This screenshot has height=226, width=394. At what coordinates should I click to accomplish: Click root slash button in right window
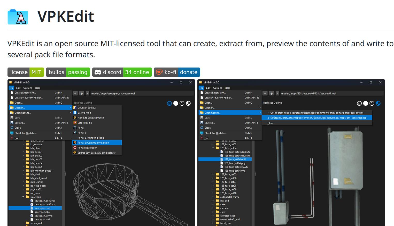pos(277,94)
